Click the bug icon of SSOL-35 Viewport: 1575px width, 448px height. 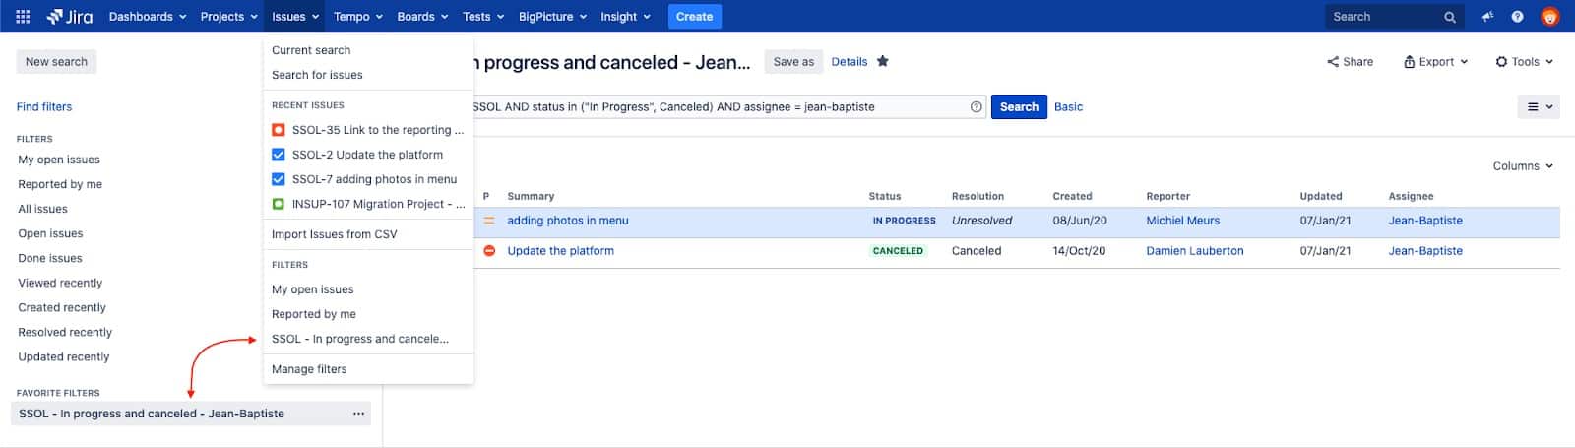pos(279,130)
